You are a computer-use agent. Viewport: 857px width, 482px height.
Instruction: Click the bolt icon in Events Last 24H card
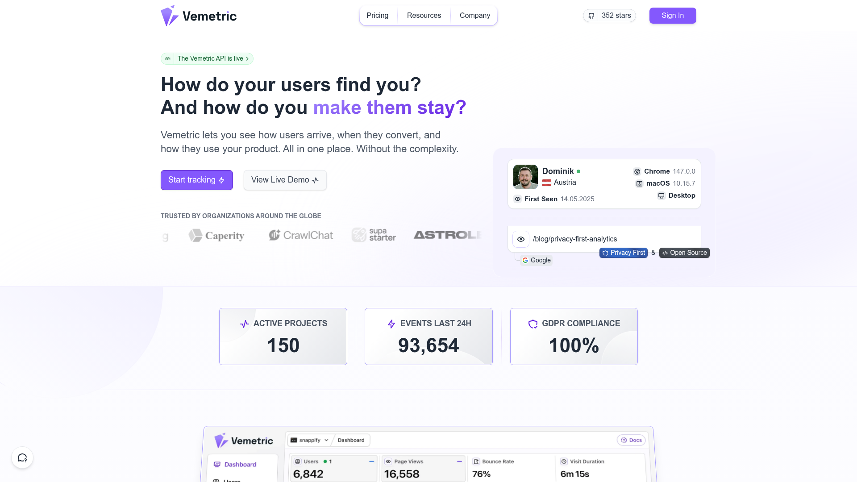[x=391, y=324]
